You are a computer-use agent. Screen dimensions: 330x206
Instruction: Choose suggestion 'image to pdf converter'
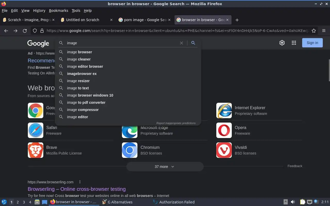coord(128,102)
